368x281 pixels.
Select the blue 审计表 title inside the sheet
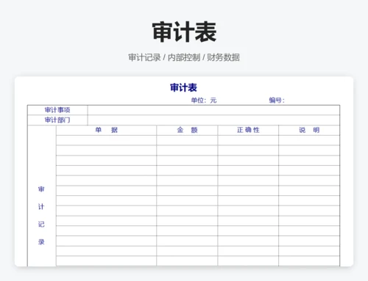coord(183,87)
